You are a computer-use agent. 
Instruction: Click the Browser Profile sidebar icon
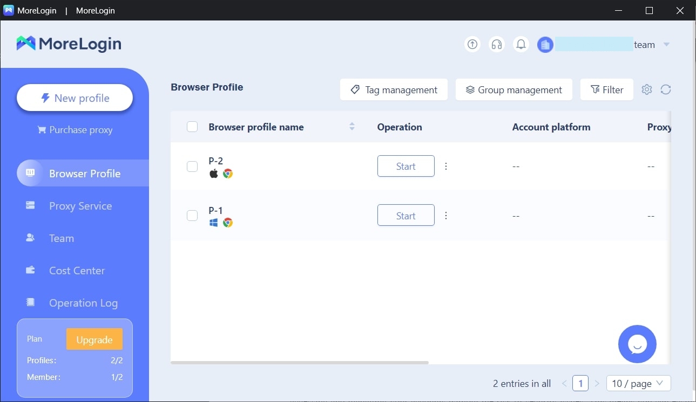(30, 173)
